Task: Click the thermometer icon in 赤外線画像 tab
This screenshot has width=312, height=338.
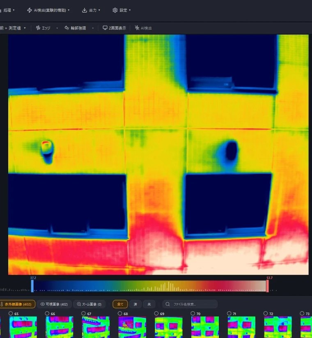Action: pos(2,304)
